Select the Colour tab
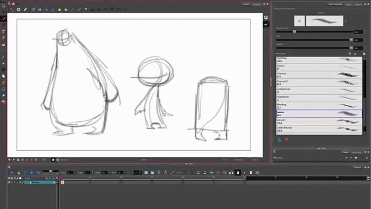The height and width of the screenshot is (209, 371). point(345,152)
